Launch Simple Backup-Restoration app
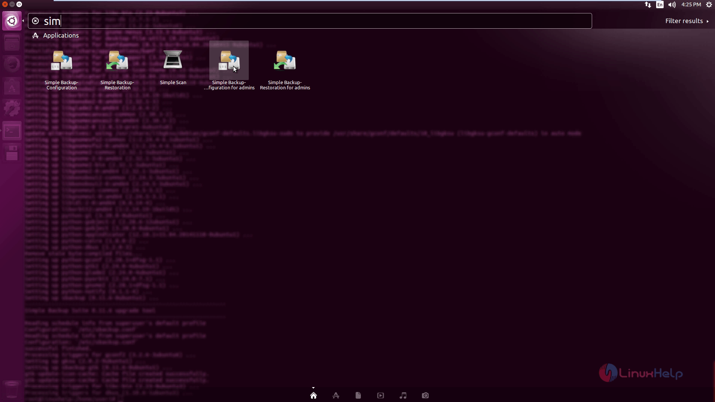Viewport: 715px width, 402px height. (117, 69)
